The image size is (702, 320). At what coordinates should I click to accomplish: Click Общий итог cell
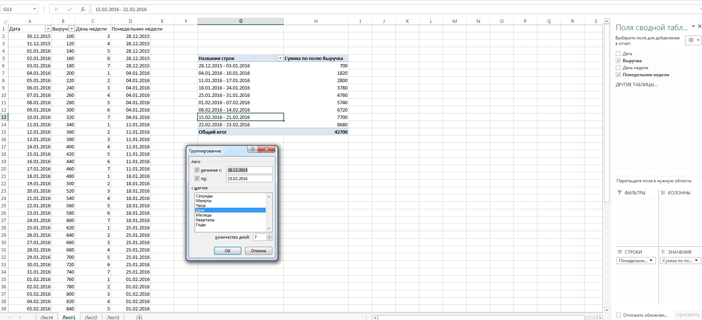coord(241,132)
